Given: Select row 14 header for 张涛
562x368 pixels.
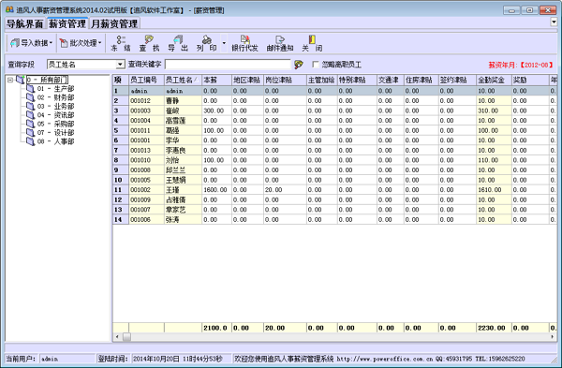Looking at the screenshot, I should click(121, 220).
